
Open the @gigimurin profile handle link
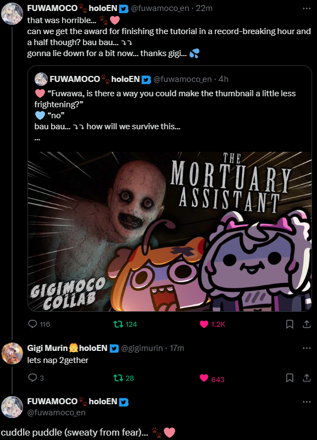(x=142, y=348)
